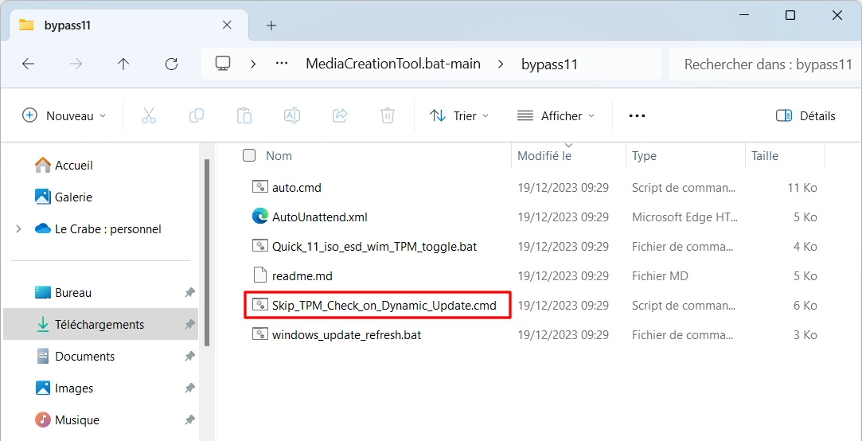
Task: Click the Delete trash icon
Action: (x=388, y=115)
